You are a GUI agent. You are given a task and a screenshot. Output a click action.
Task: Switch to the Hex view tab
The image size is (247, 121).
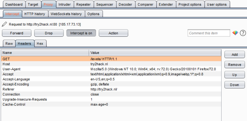40,43
